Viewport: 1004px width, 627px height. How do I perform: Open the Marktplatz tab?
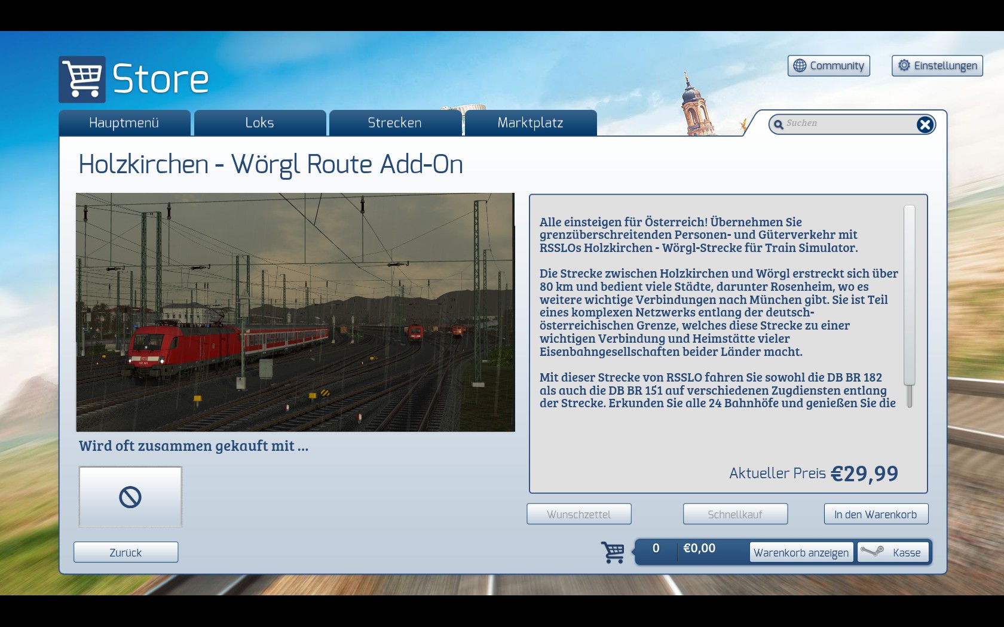tap(531, 123)
